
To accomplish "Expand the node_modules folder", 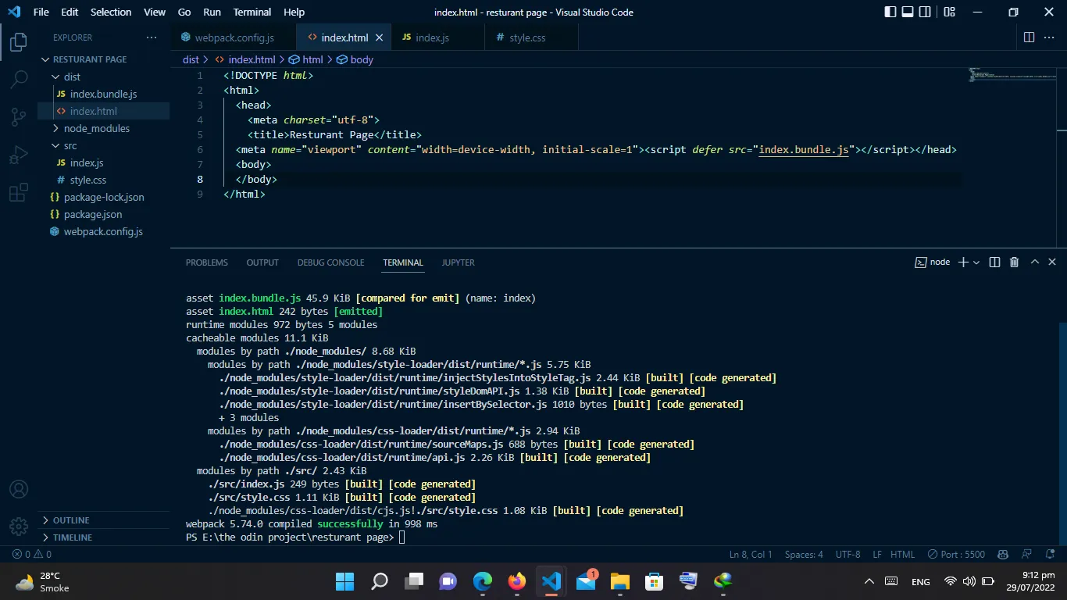I will click(96, 128).
